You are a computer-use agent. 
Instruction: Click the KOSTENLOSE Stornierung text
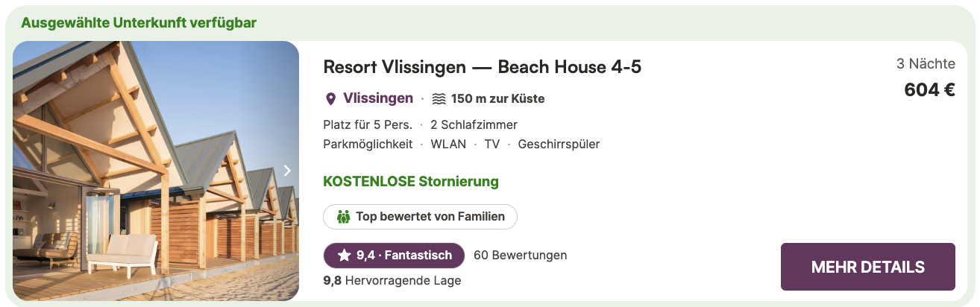tap(411, 181)
